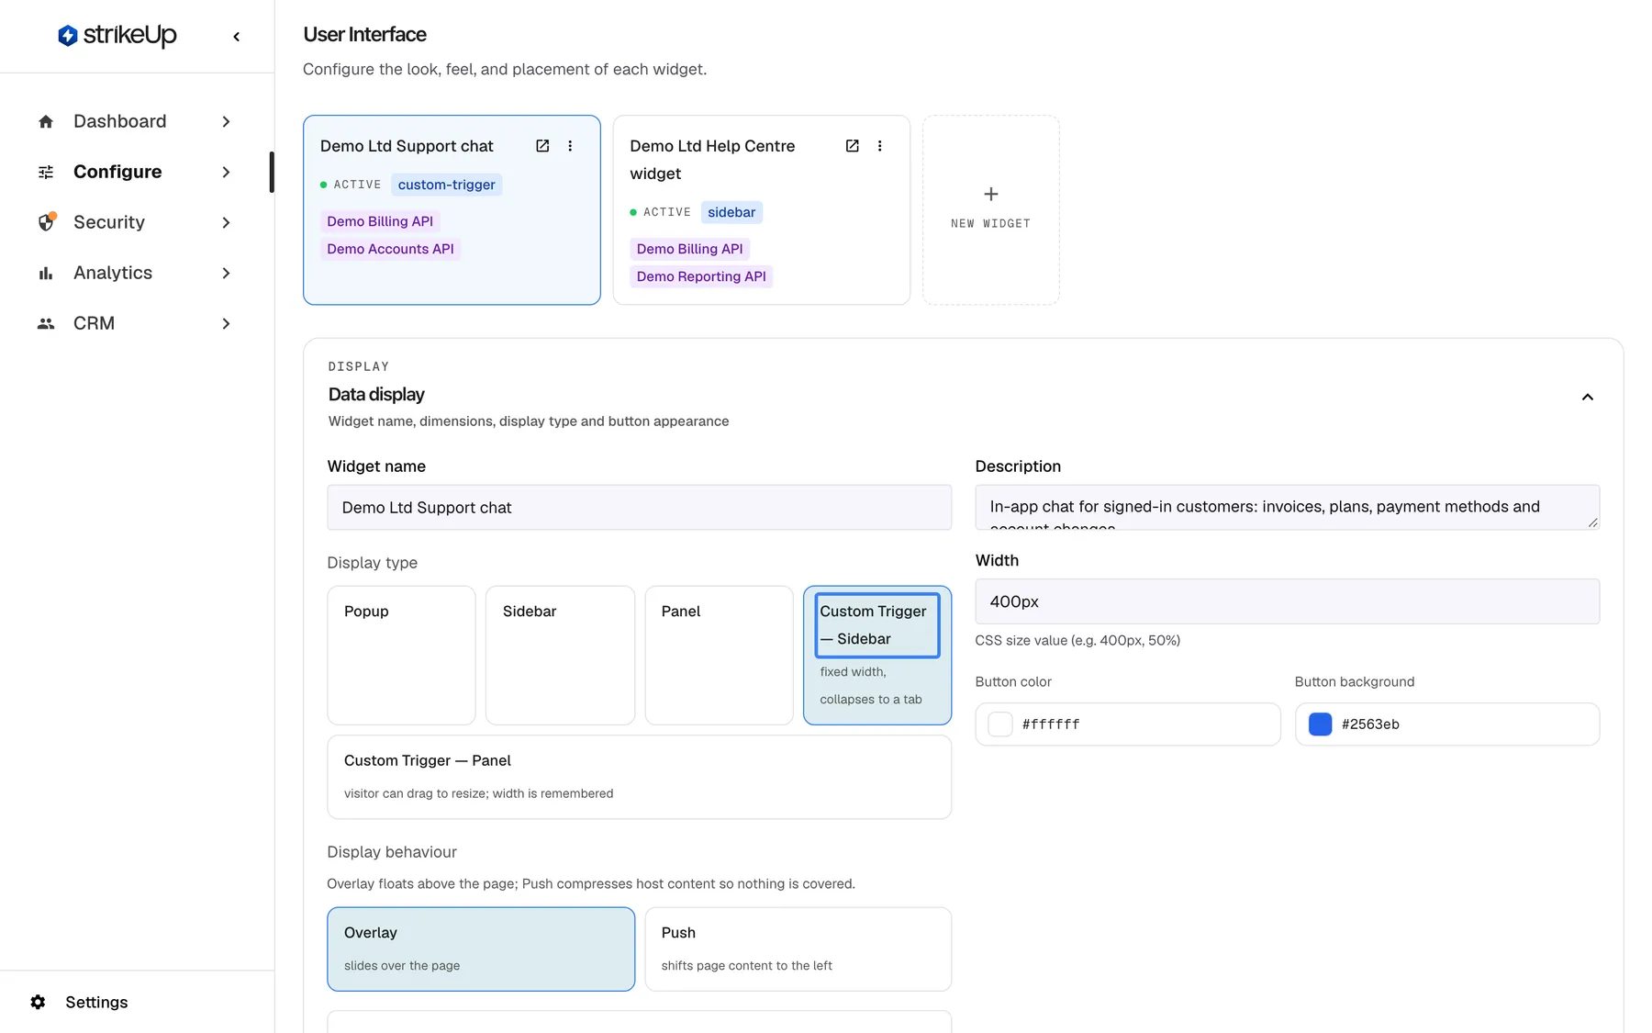This screenshot has width=1652, height=1033.
Task: Click the white Button color swatch
Action: pyautogui.click(x=1000, y=724)
